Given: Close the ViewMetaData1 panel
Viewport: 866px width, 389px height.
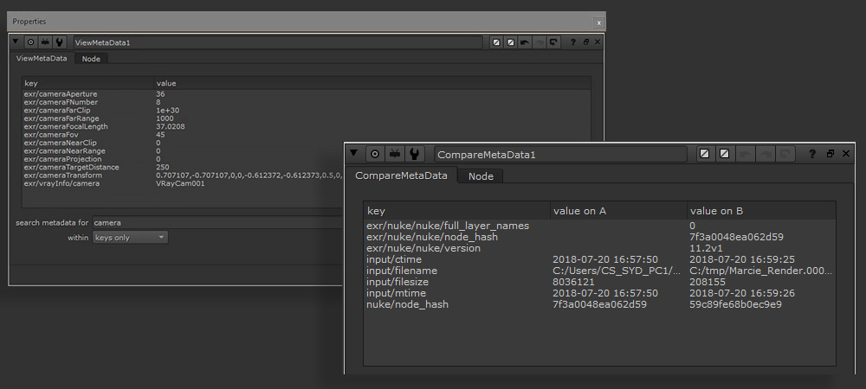Looking at the screenshot, I should tap(597, 41).
